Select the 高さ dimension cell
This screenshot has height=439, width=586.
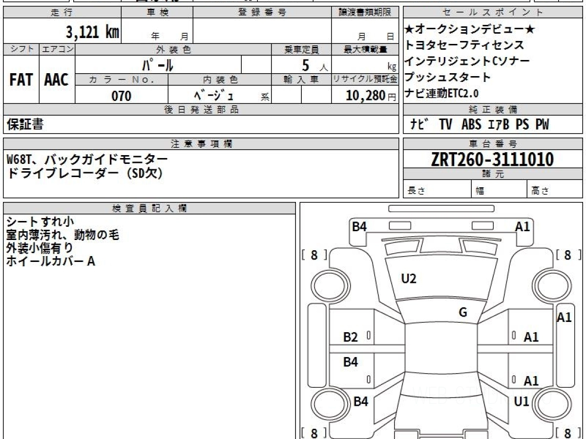tap(555, 190)
